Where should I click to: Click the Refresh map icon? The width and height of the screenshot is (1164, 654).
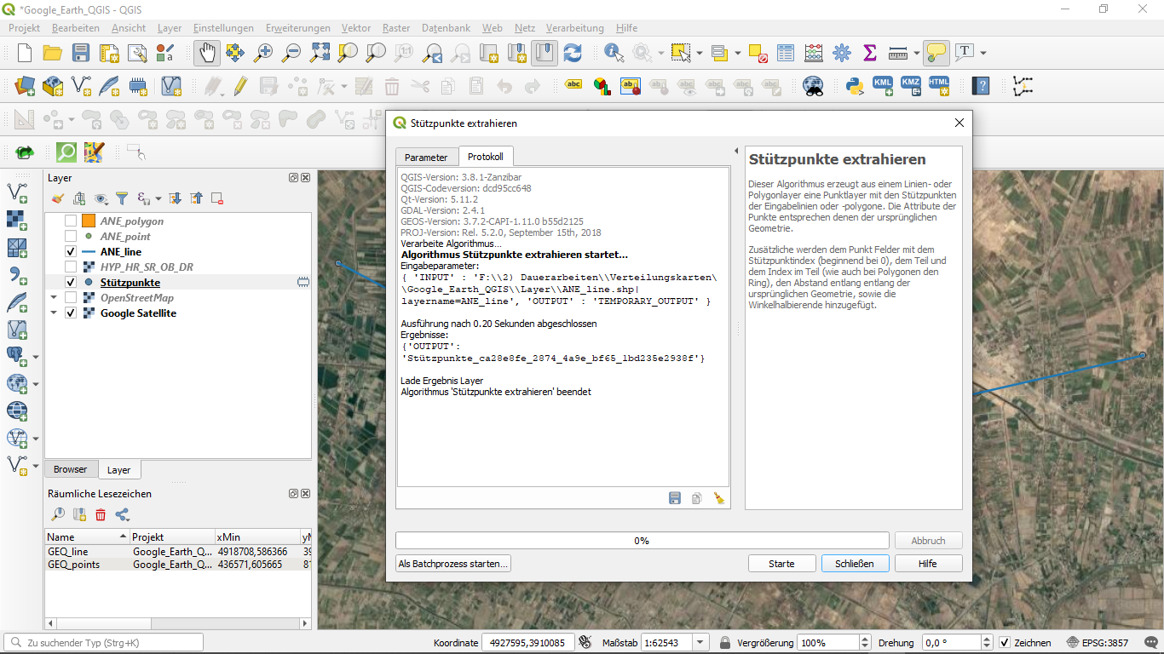(573, 53)
